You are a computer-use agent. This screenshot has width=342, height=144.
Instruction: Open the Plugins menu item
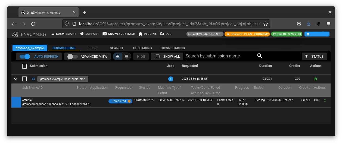[148, 34]
